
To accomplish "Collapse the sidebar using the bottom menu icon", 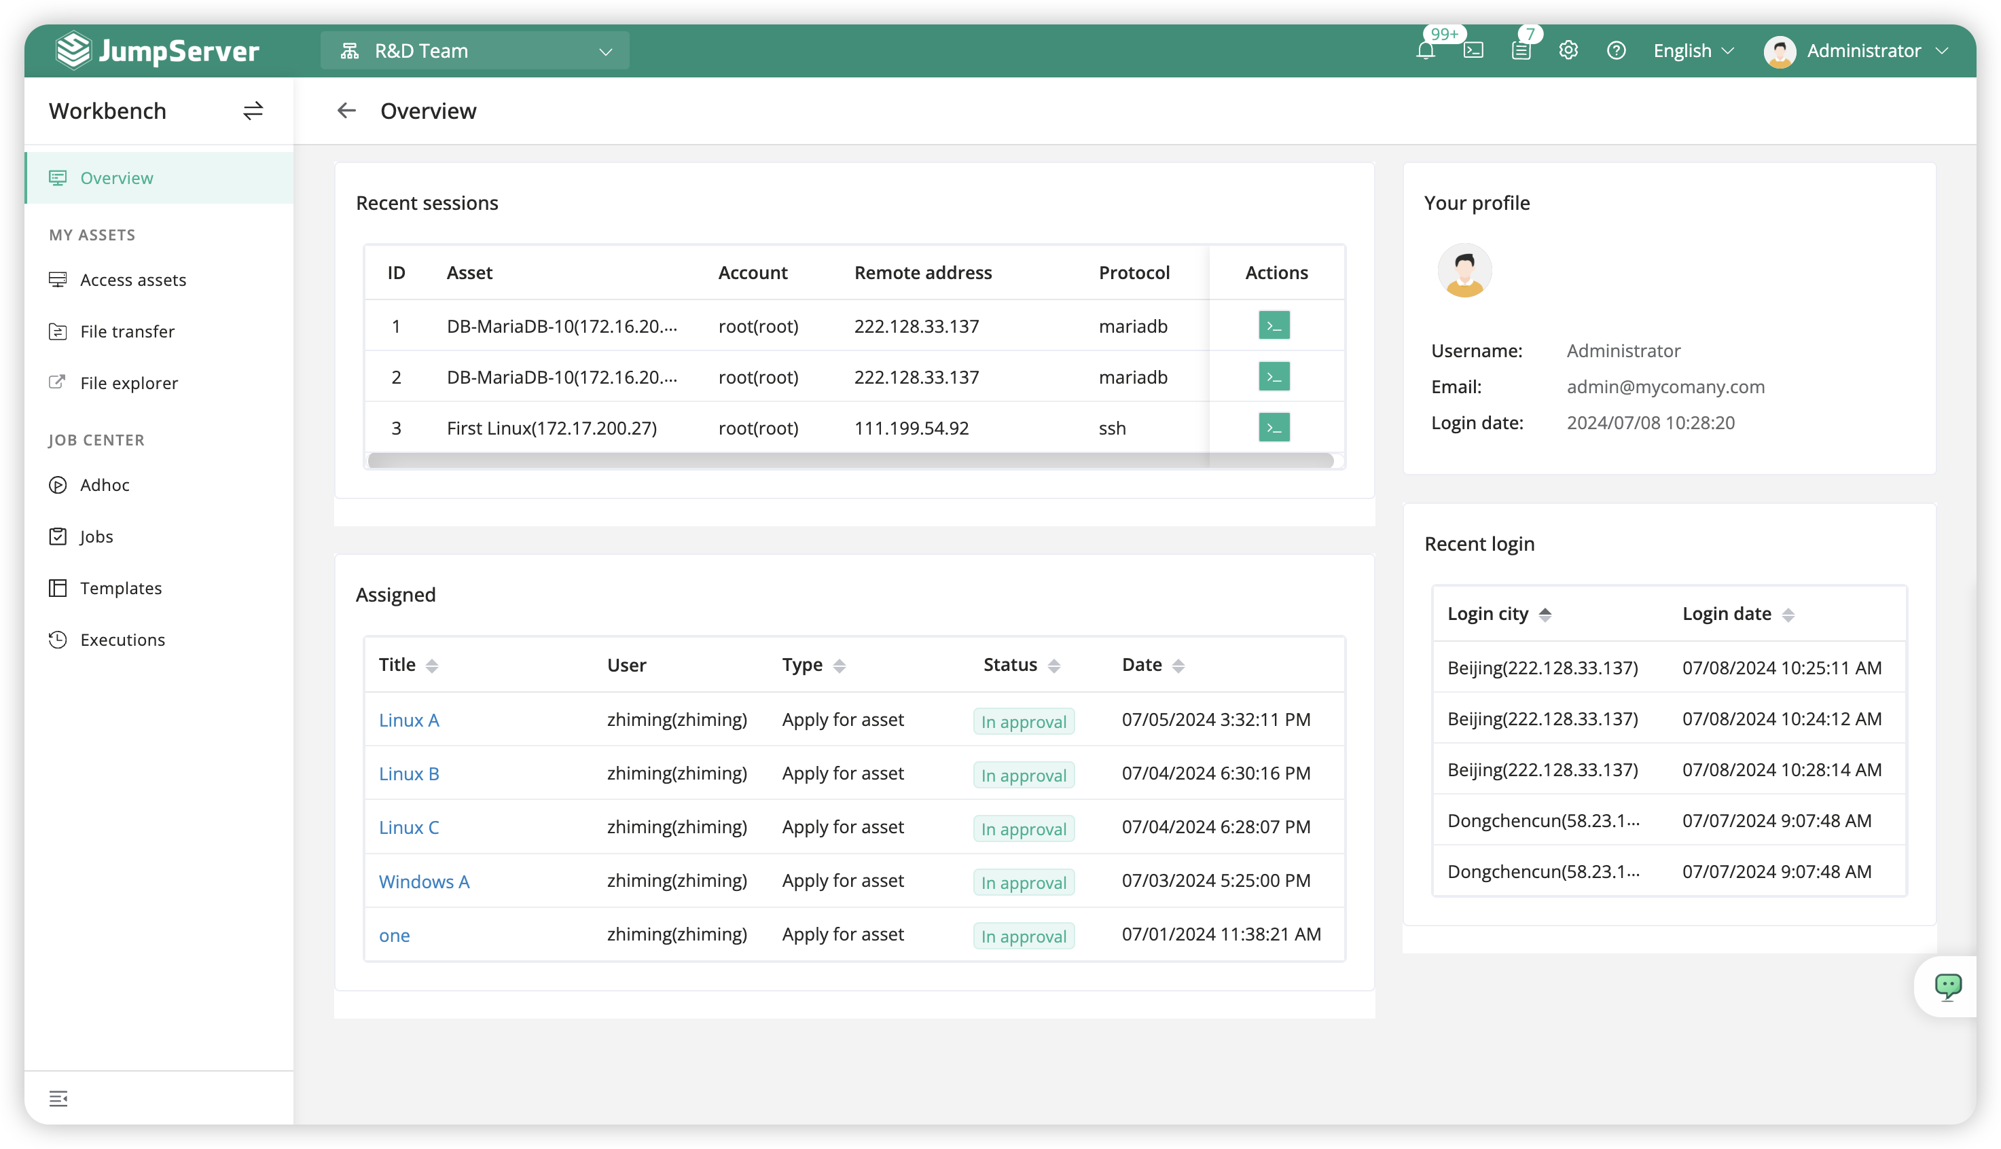I will click(58, 1097).
